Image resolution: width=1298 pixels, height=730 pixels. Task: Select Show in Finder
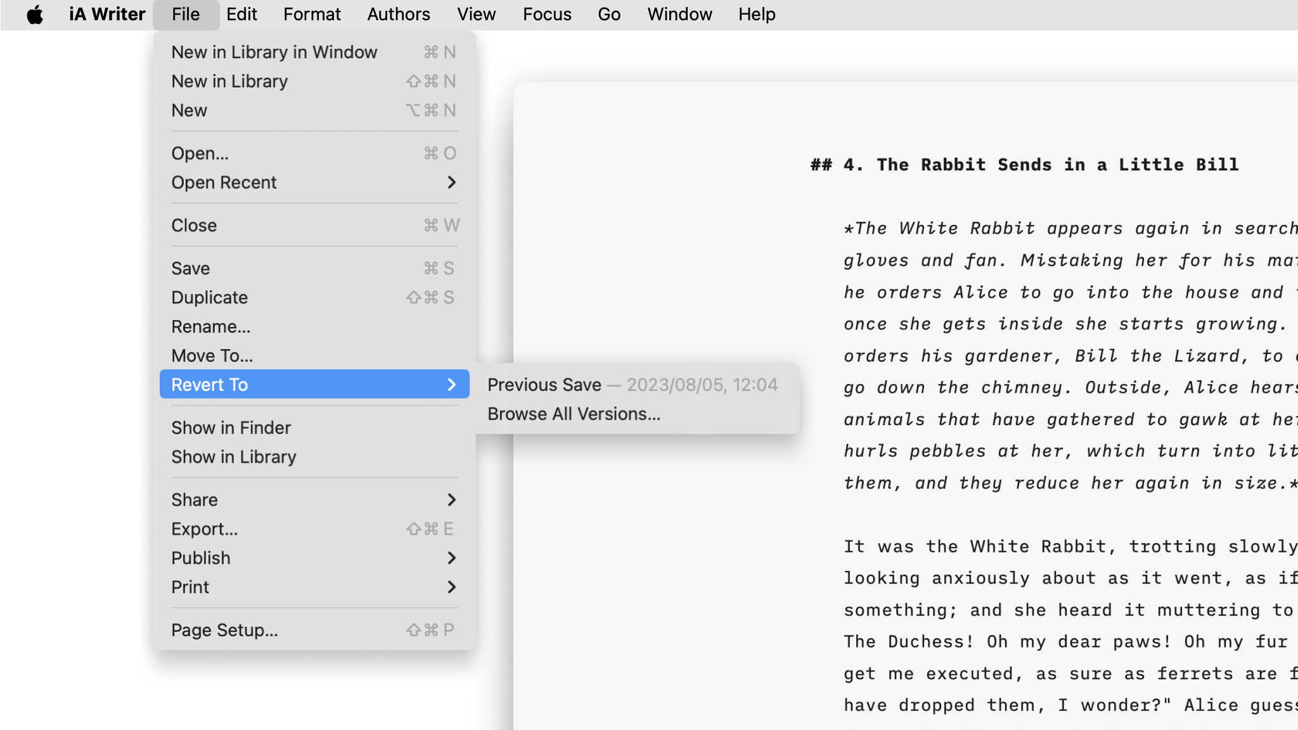tap(231, 428)
